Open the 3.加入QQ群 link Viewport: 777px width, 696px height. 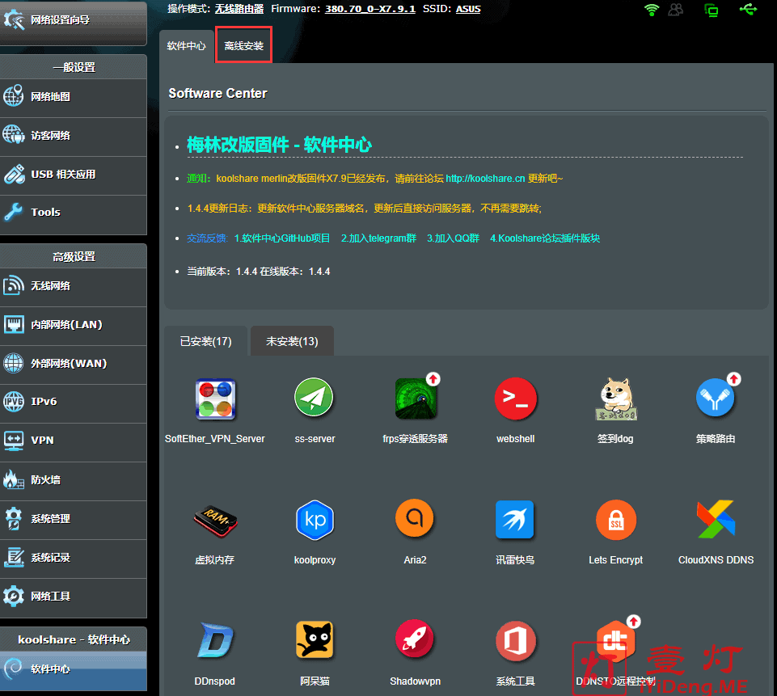(453, 238)
